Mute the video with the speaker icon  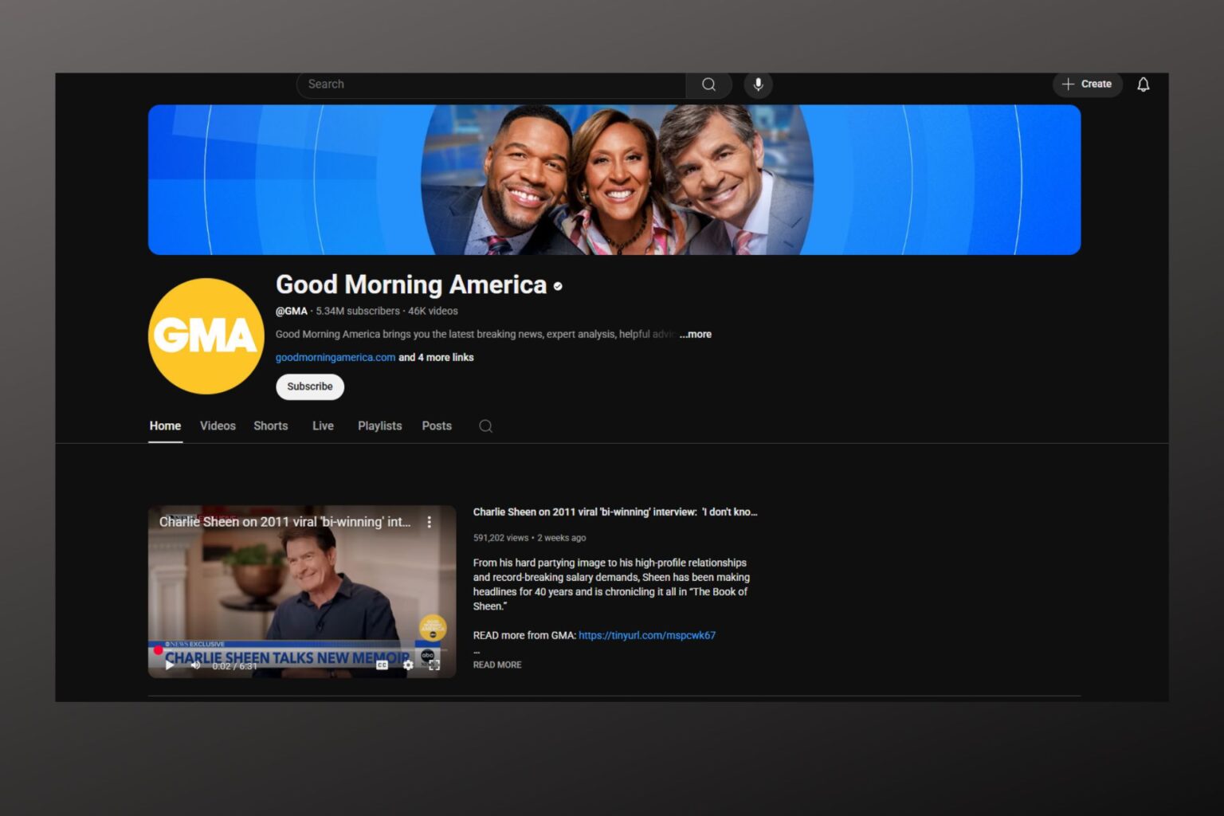pyautogui.click(x=195, y=665)
